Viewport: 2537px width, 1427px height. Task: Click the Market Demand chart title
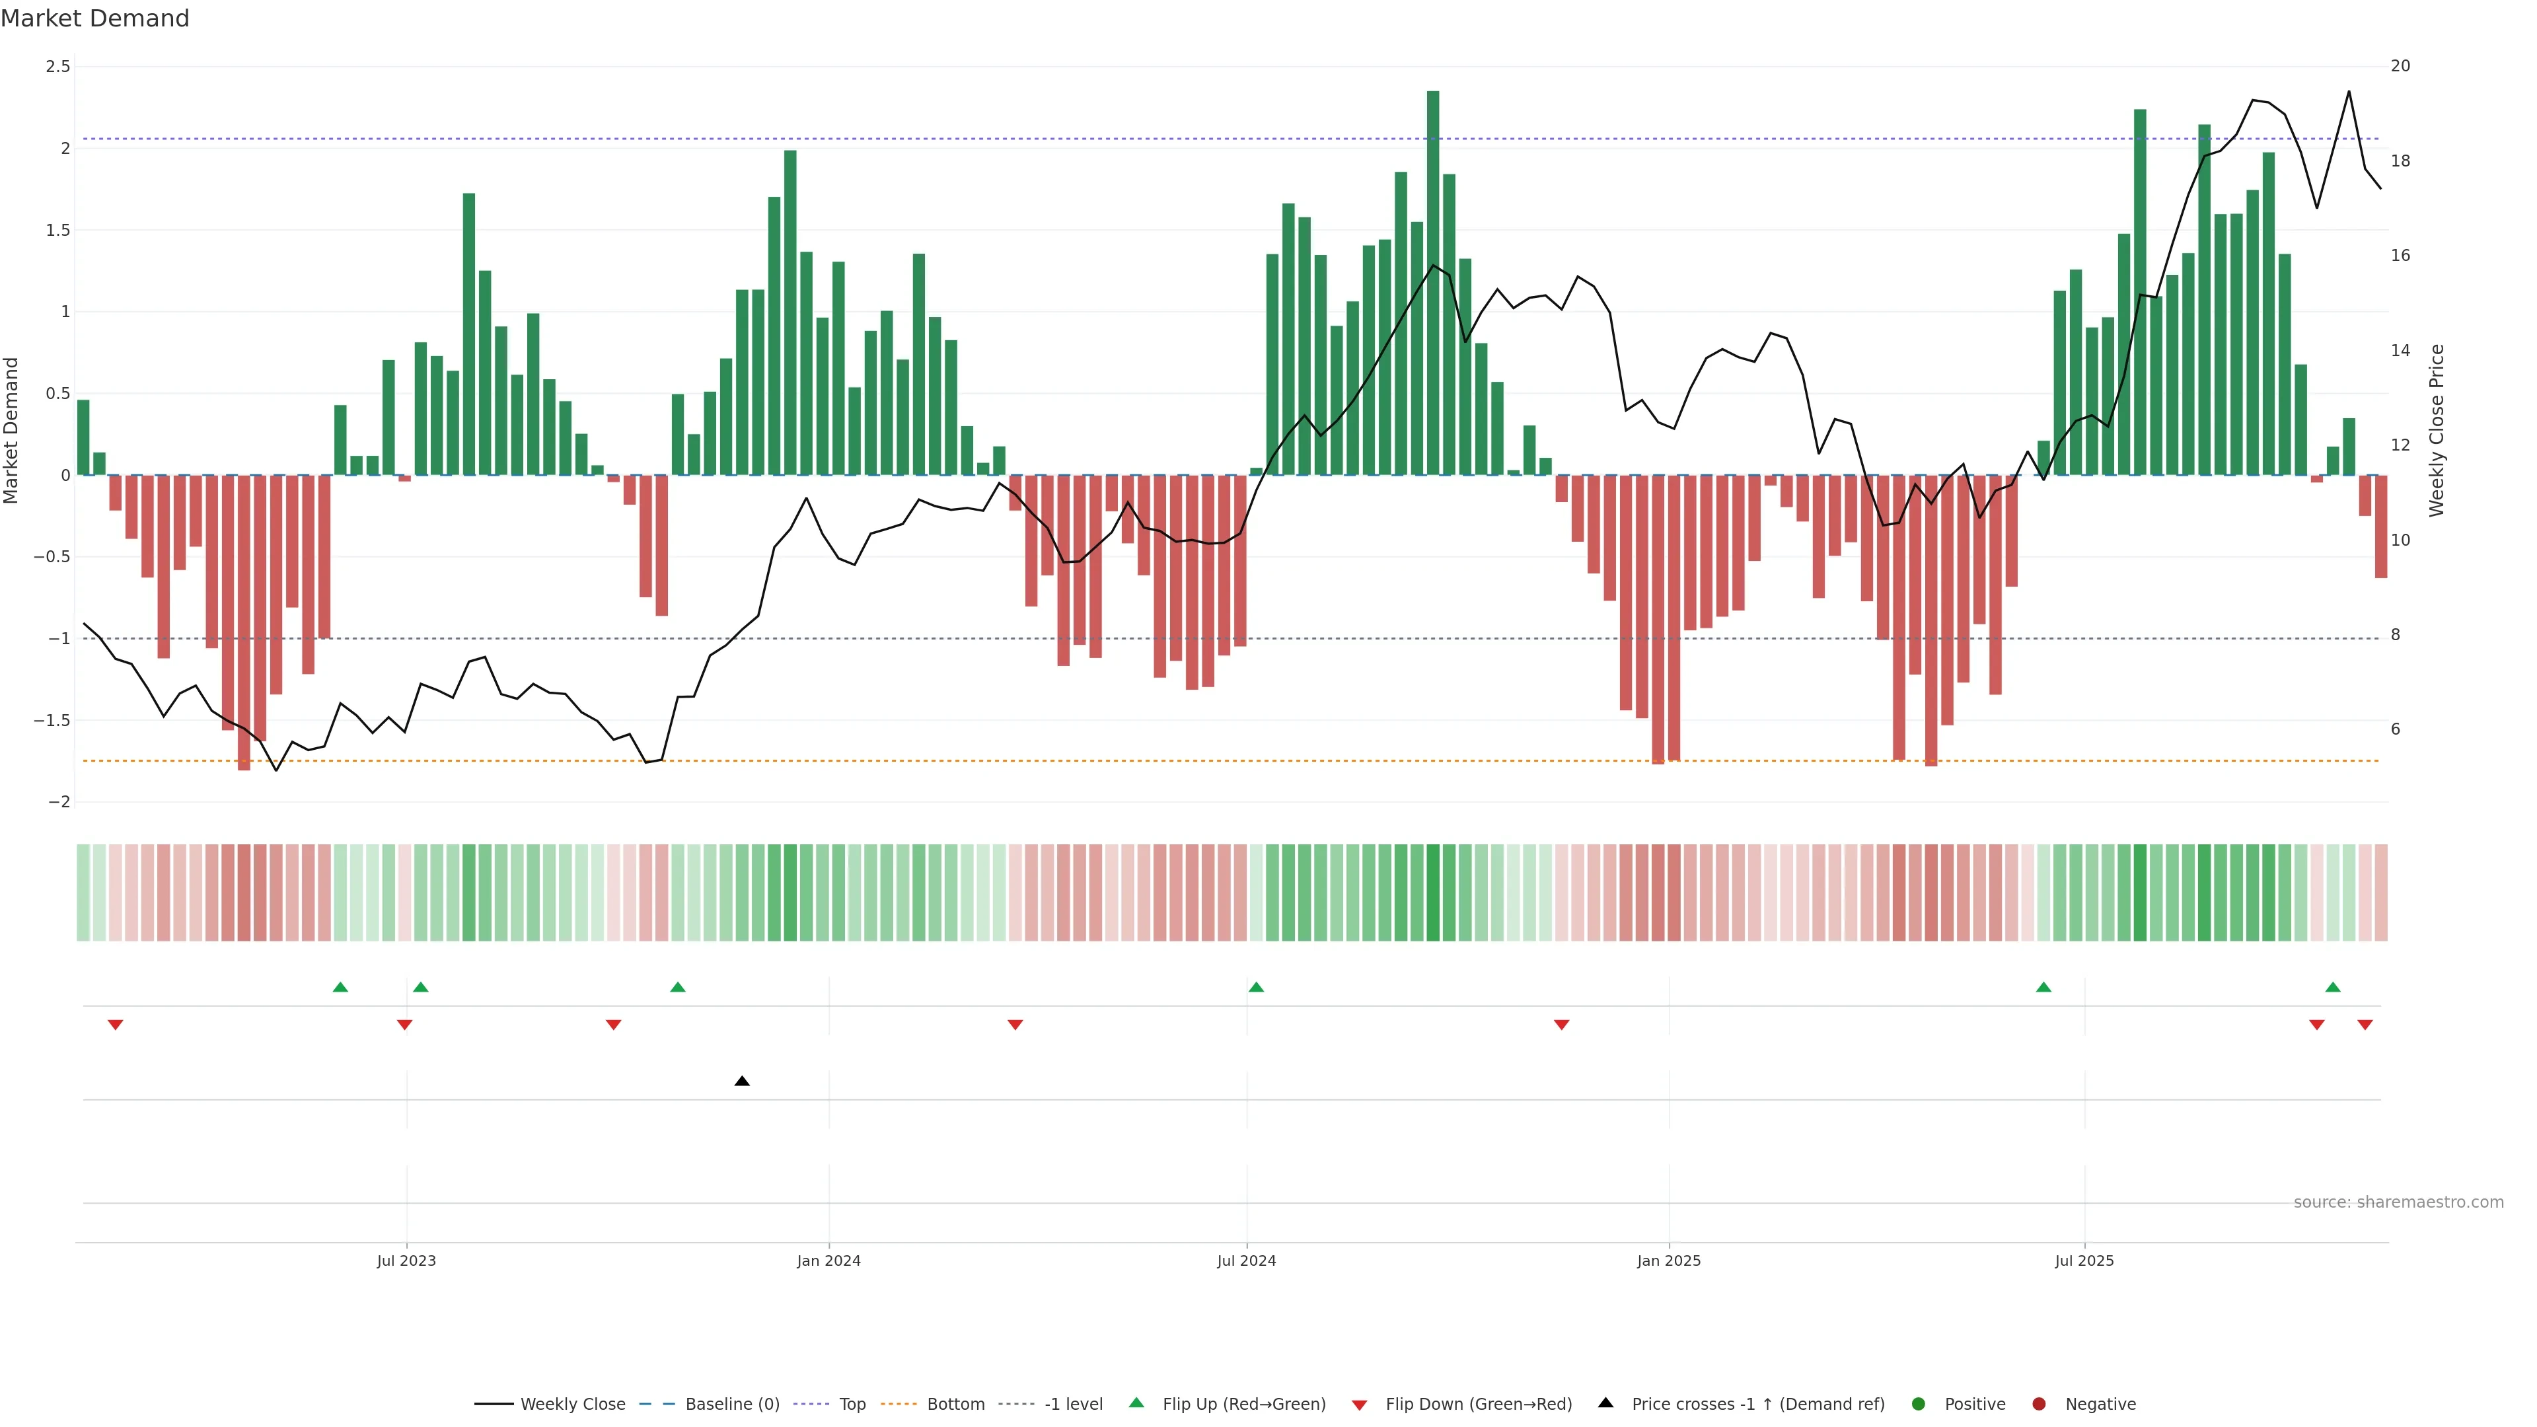pos(96,18)
